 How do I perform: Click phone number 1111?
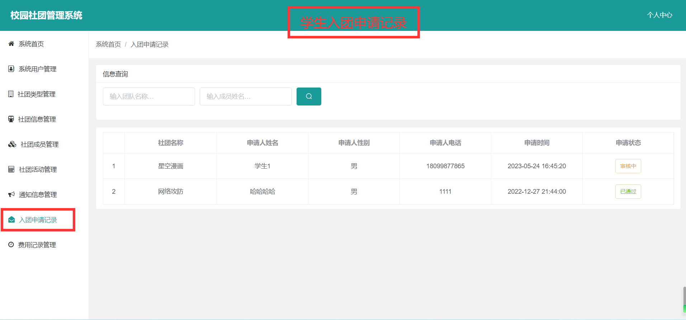coord(445,192)
